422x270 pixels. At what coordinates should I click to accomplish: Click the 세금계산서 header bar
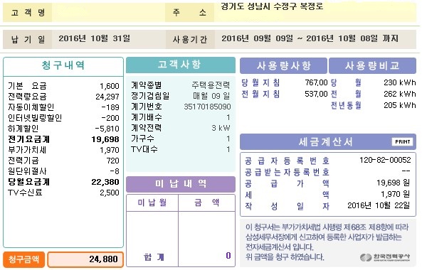[x=328, y=141]
